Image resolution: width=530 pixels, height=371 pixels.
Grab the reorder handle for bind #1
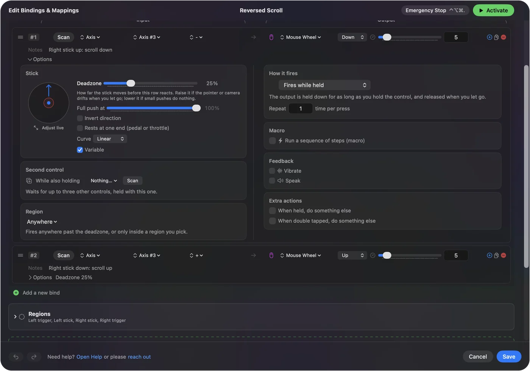point(20,37)
